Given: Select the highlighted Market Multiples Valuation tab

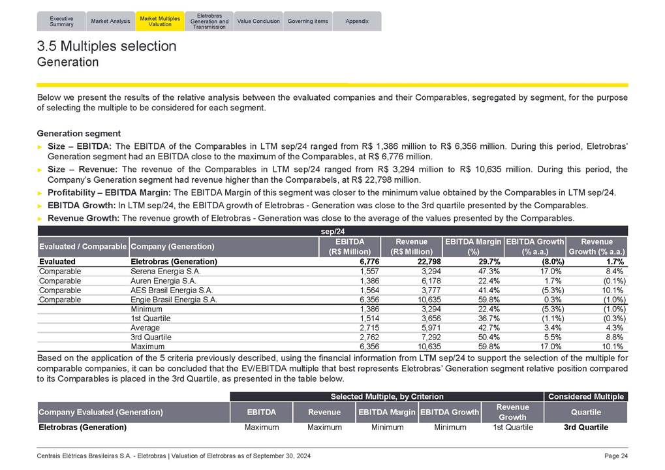Looking at the screenshot, I should (160, 21).
